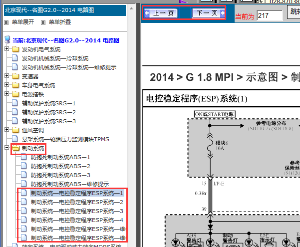This screenshot has width=300, height=247.
Task: Expand the 发动机电气系统 folder node
Action: coord(6,49)
